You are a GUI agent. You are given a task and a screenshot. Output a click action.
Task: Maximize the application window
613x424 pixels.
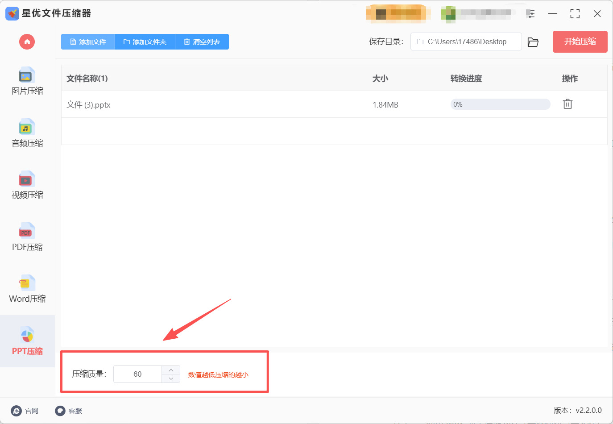pyautogui.click(x=575, y=14)
